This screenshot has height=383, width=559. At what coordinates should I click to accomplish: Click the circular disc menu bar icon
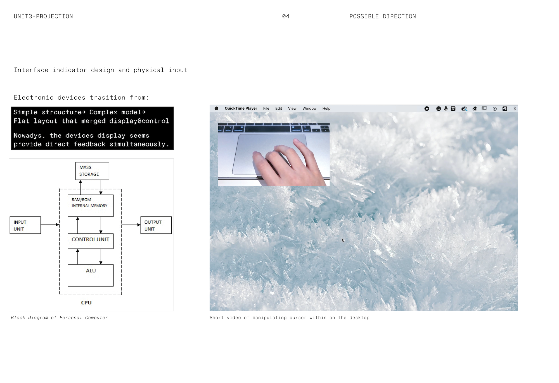475,109
